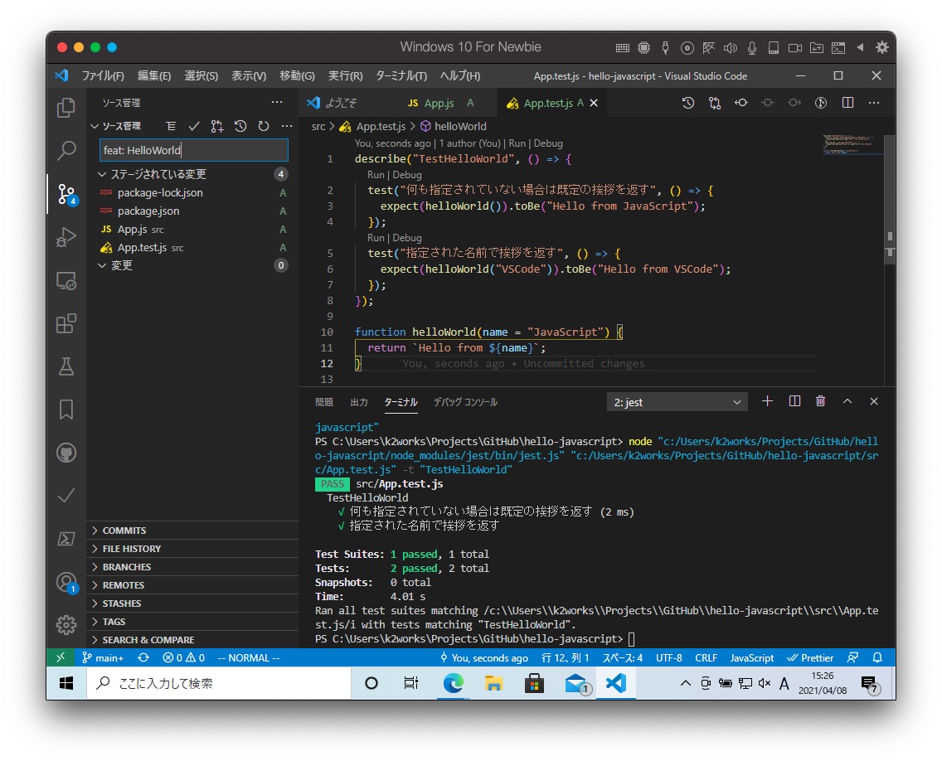
Task: Click the commit message input field
Action: point(194,150)
